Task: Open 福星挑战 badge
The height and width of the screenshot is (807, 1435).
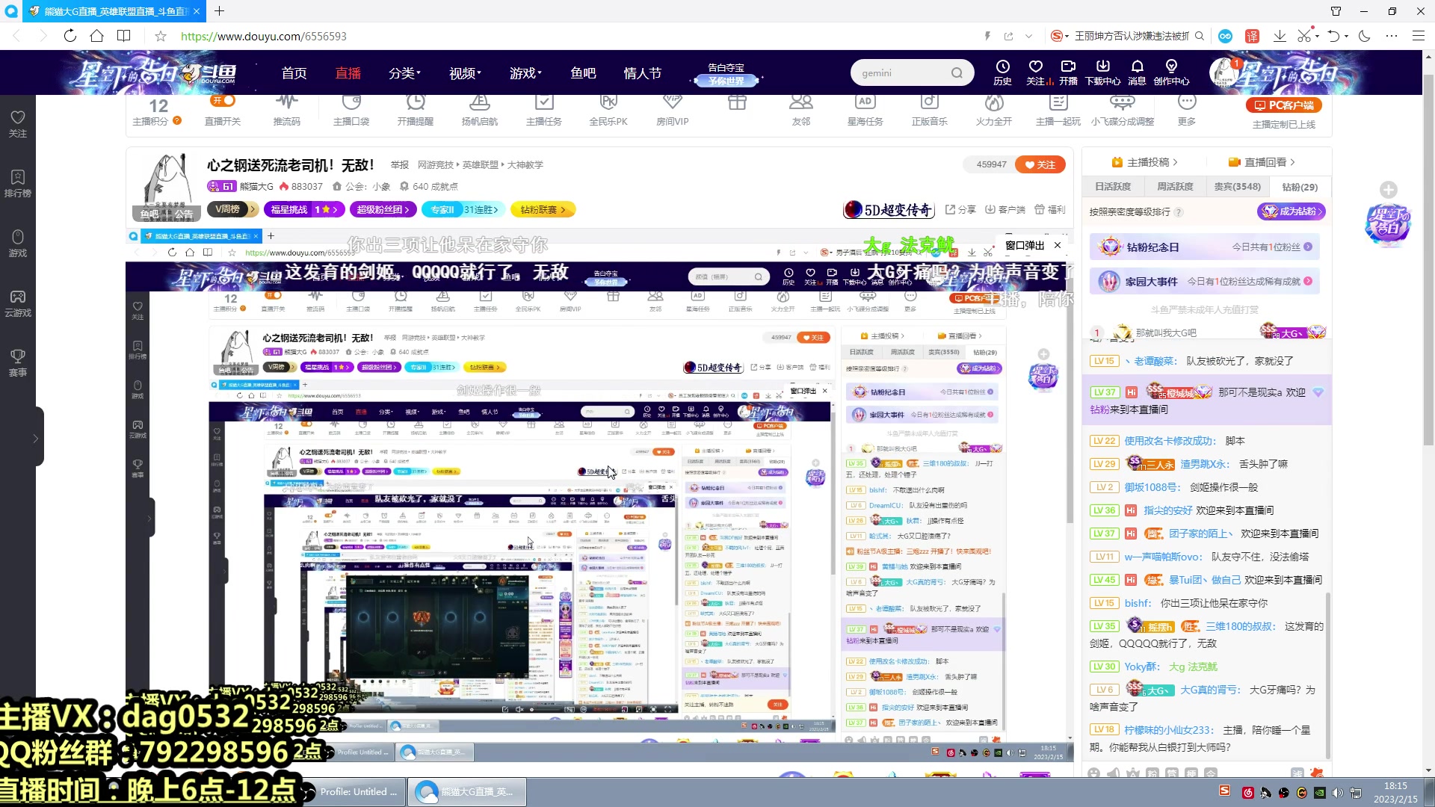Action: coord(304,210)
